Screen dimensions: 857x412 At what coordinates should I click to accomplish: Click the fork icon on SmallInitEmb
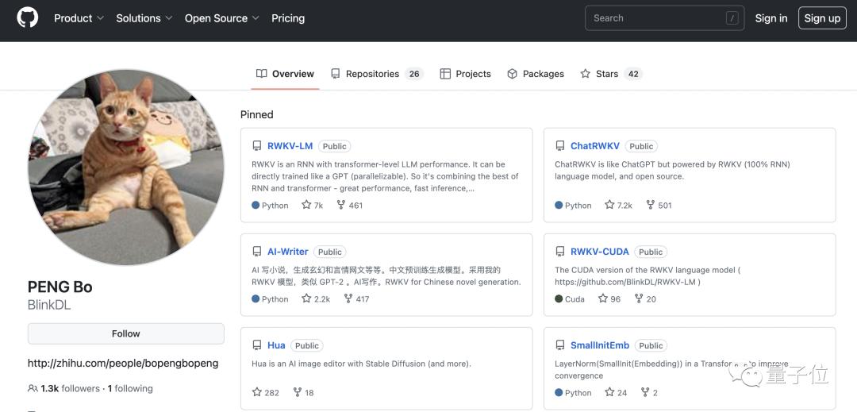click(x=645, y=392)
